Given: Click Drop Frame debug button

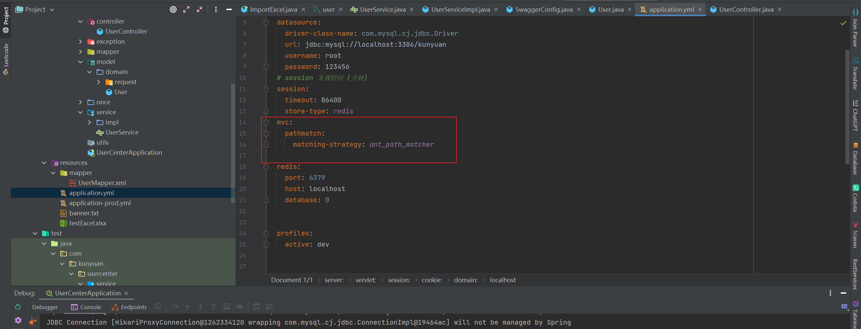Looking at the screenshot, I should (227, 306).
